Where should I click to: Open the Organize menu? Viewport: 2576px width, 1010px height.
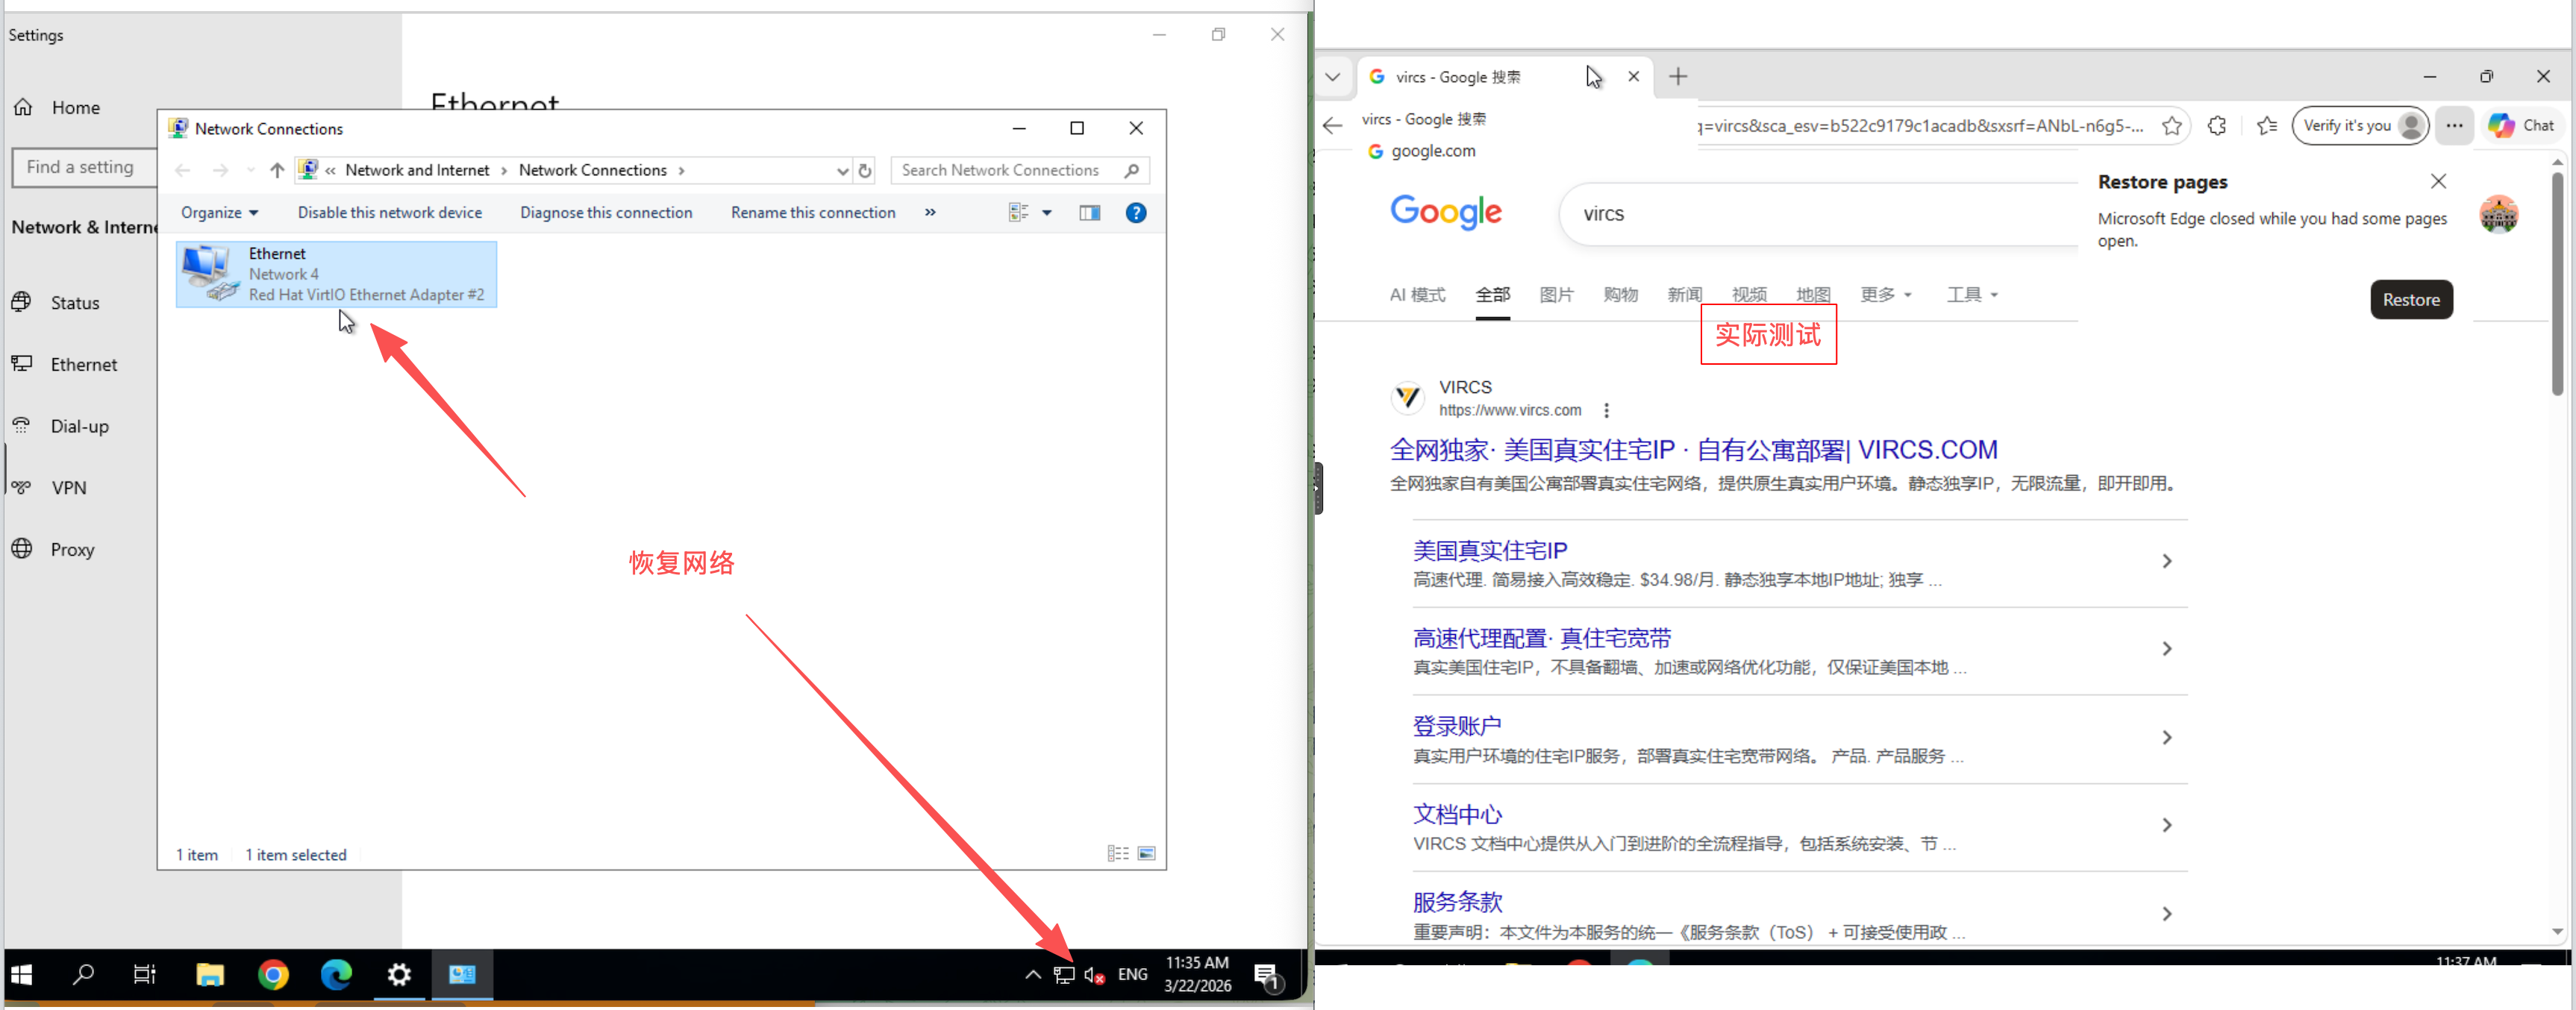[x=219, y=212]
